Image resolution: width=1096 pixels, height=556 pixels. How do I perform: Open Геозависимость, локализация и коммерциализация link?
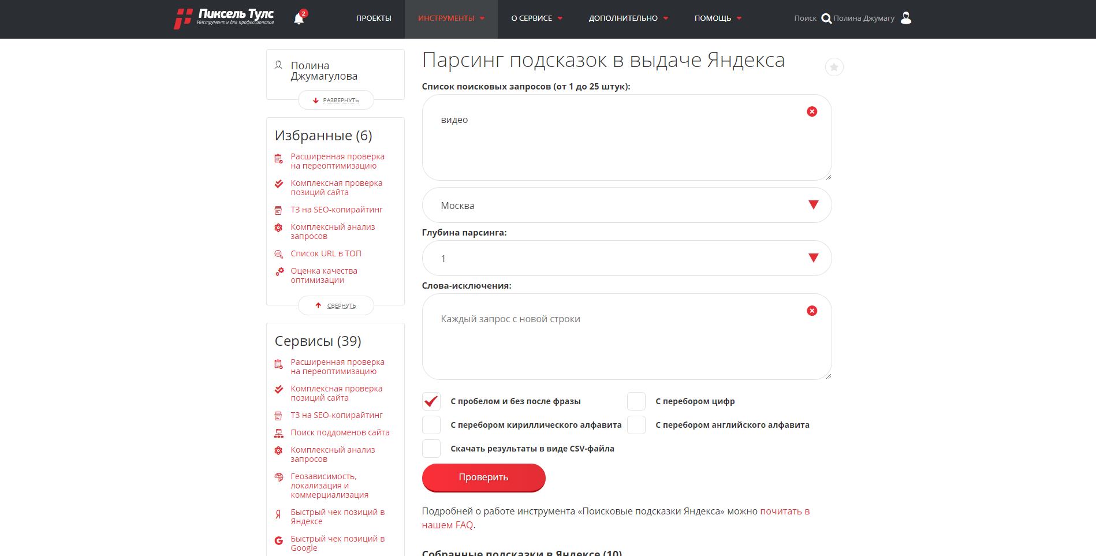point(329,486)
